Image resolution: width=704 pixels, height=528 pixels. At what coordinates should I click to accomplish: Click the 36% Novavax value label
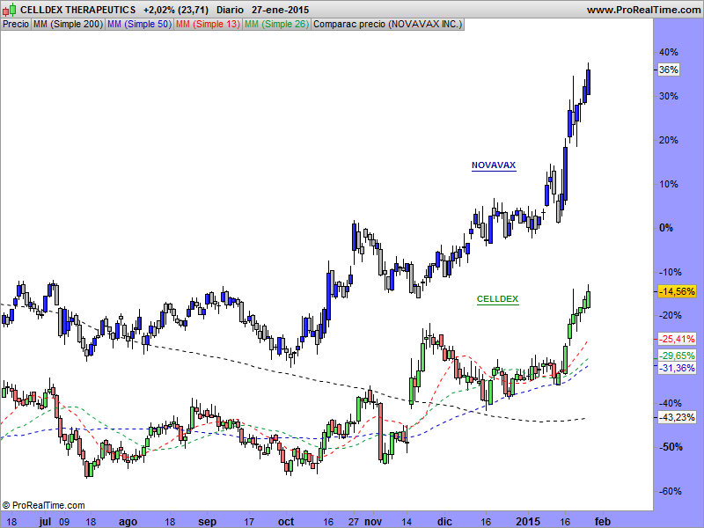668,70
